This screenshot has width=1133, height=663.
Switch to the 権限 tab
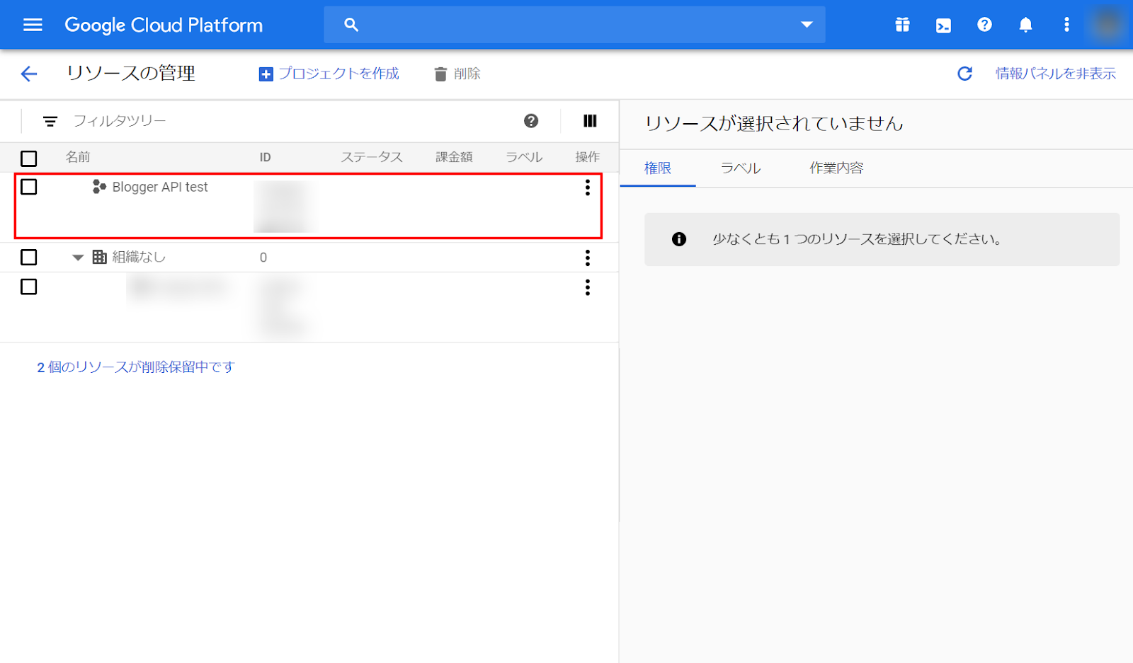(x=658, y=168)
